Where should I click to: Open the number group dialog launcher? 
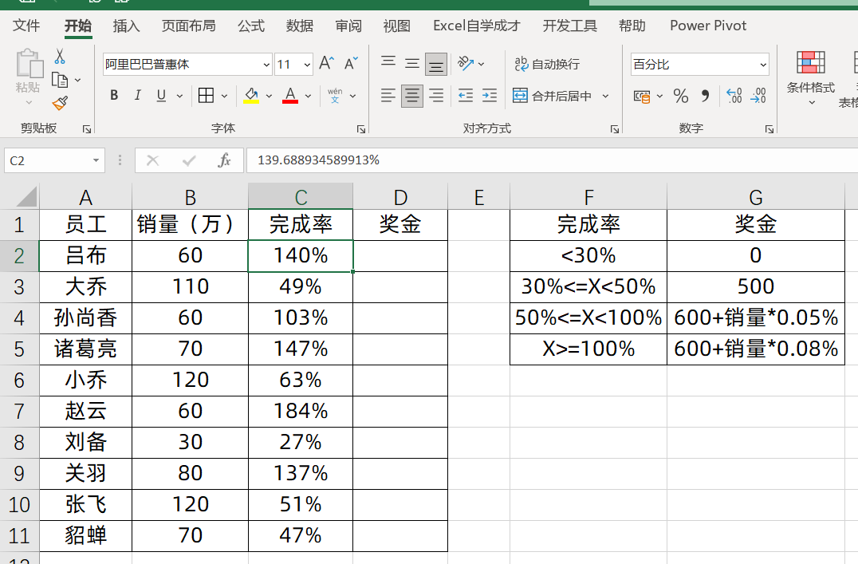pos(769,129)
